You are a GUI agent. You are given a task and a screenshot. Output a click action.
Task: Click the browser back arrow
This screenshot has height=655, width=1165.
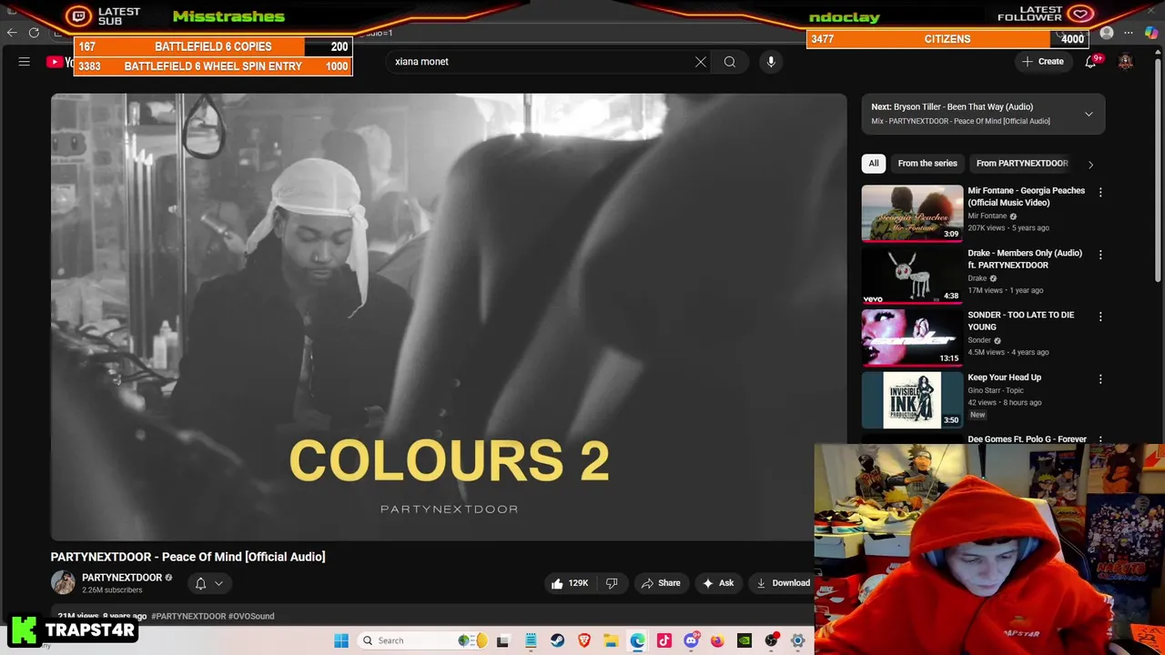coord(12,33)
